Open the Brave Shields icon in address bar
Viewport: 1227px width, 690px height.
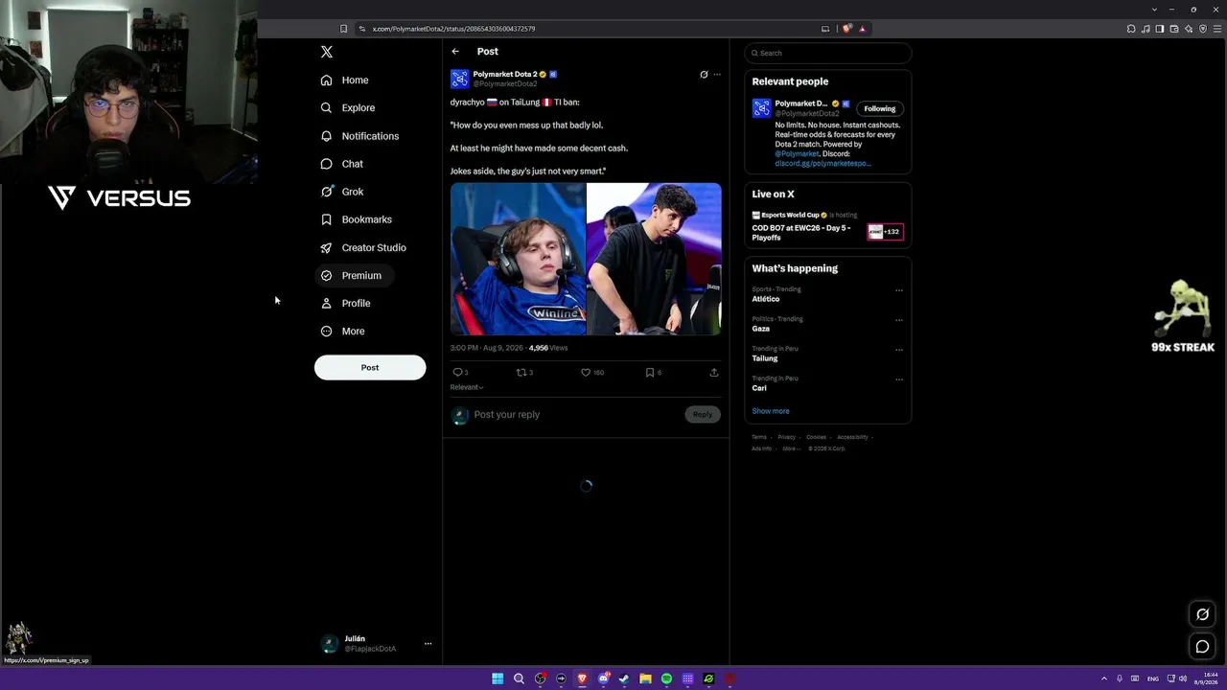pos(846,29)
